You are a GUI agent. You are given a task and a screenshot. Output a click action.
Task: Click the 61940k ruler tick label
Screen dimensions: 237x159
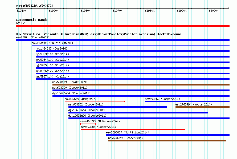click(x=21, y=11)
